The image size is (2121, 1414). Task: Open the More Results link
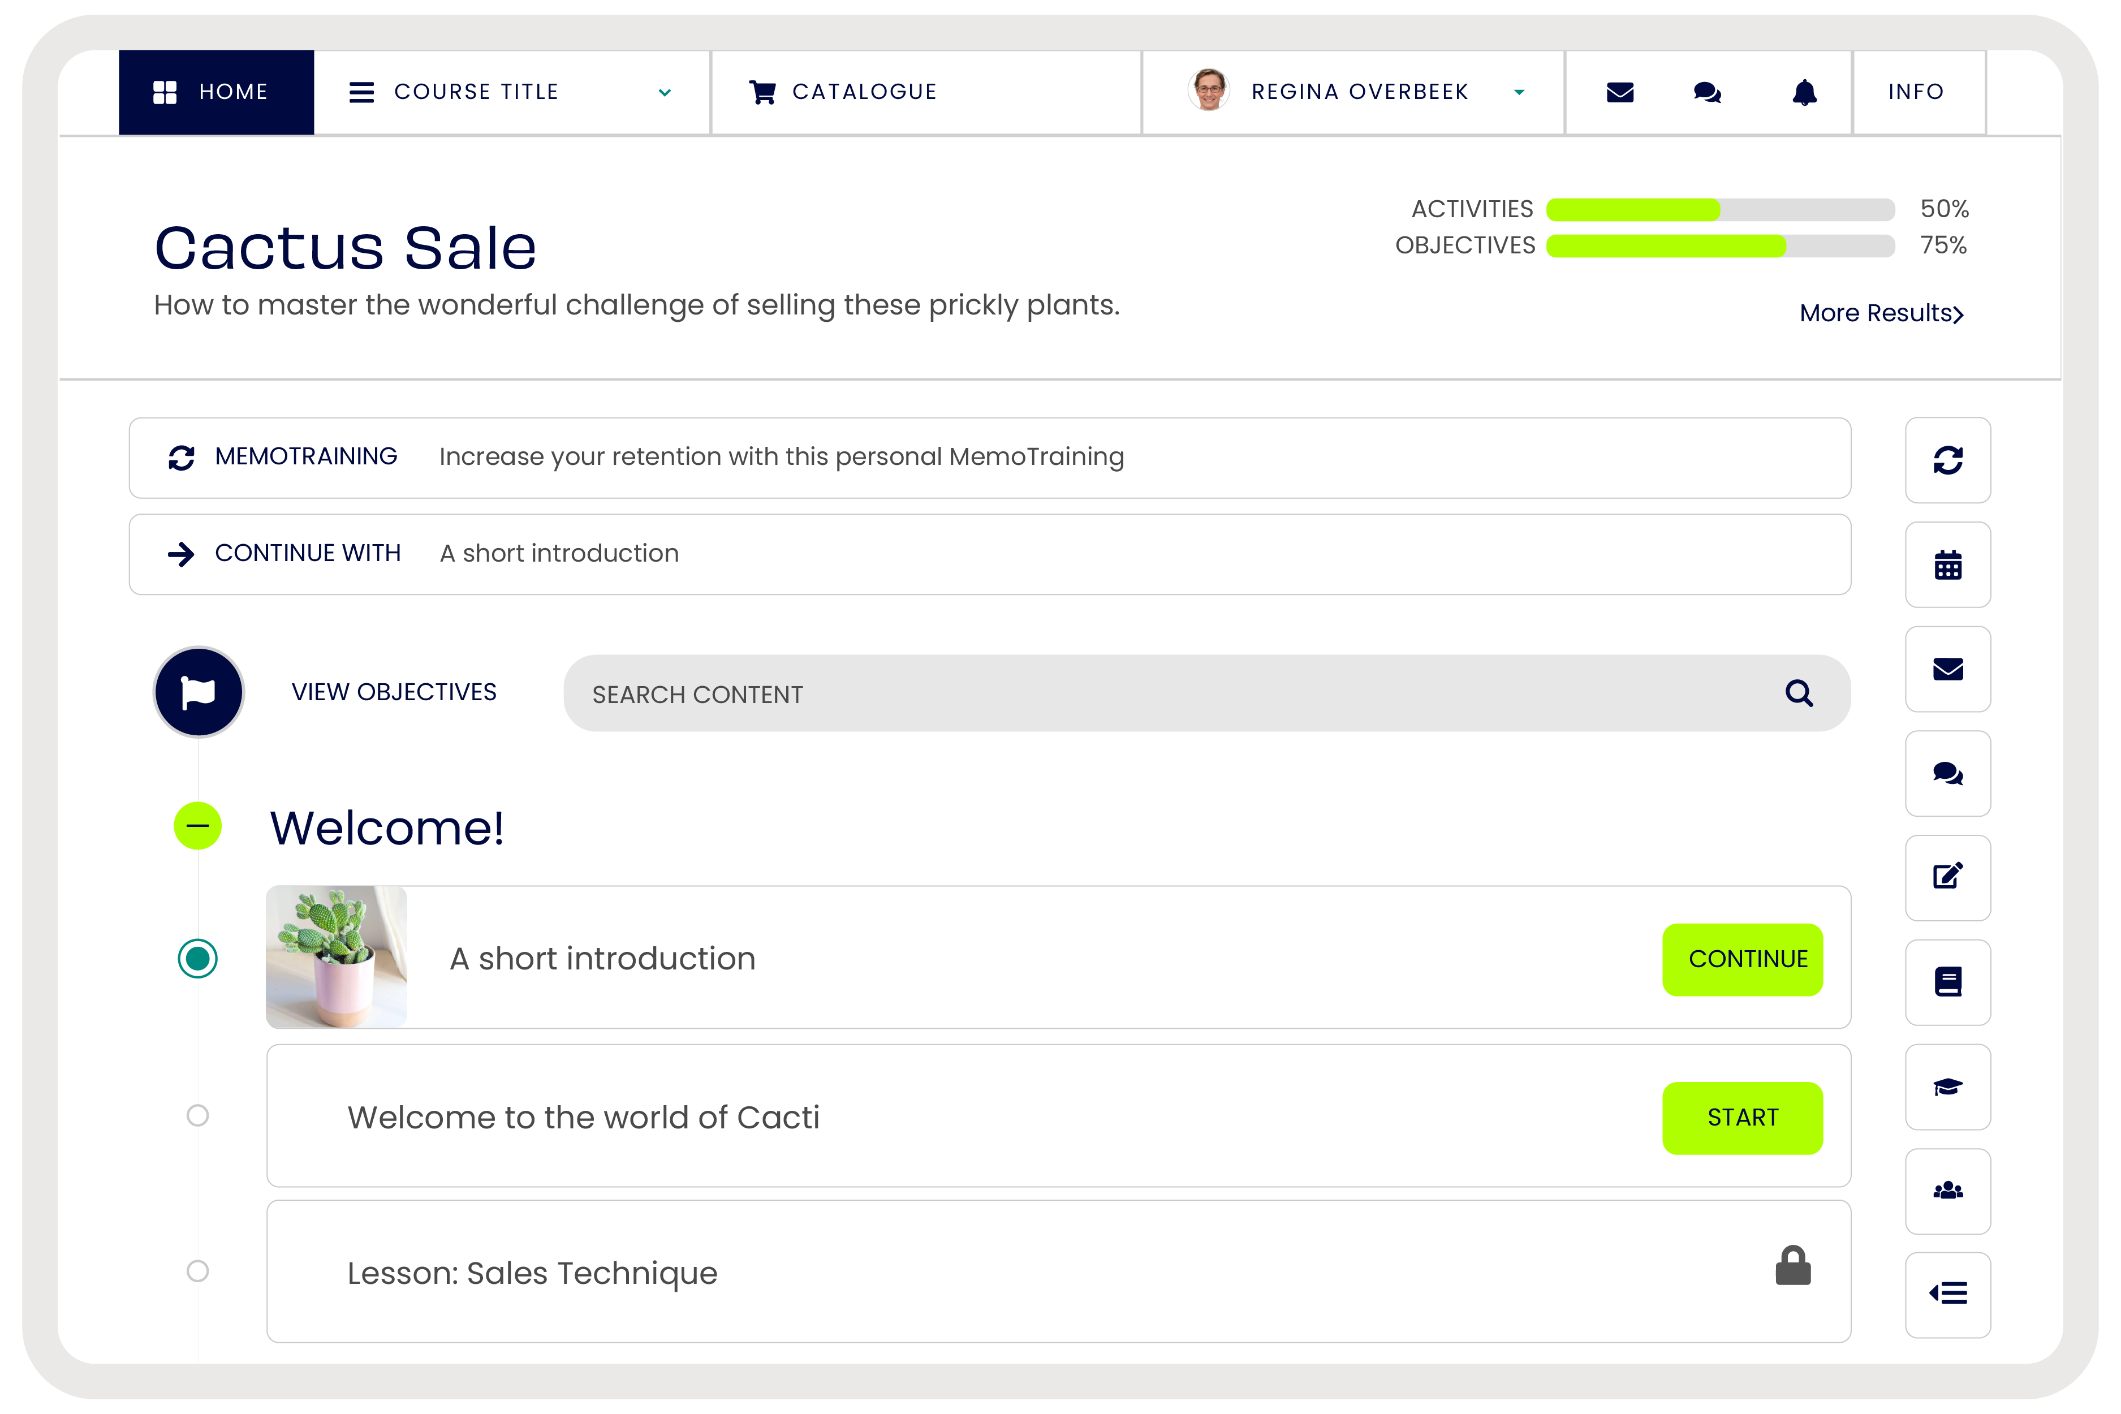(1881, 313)
